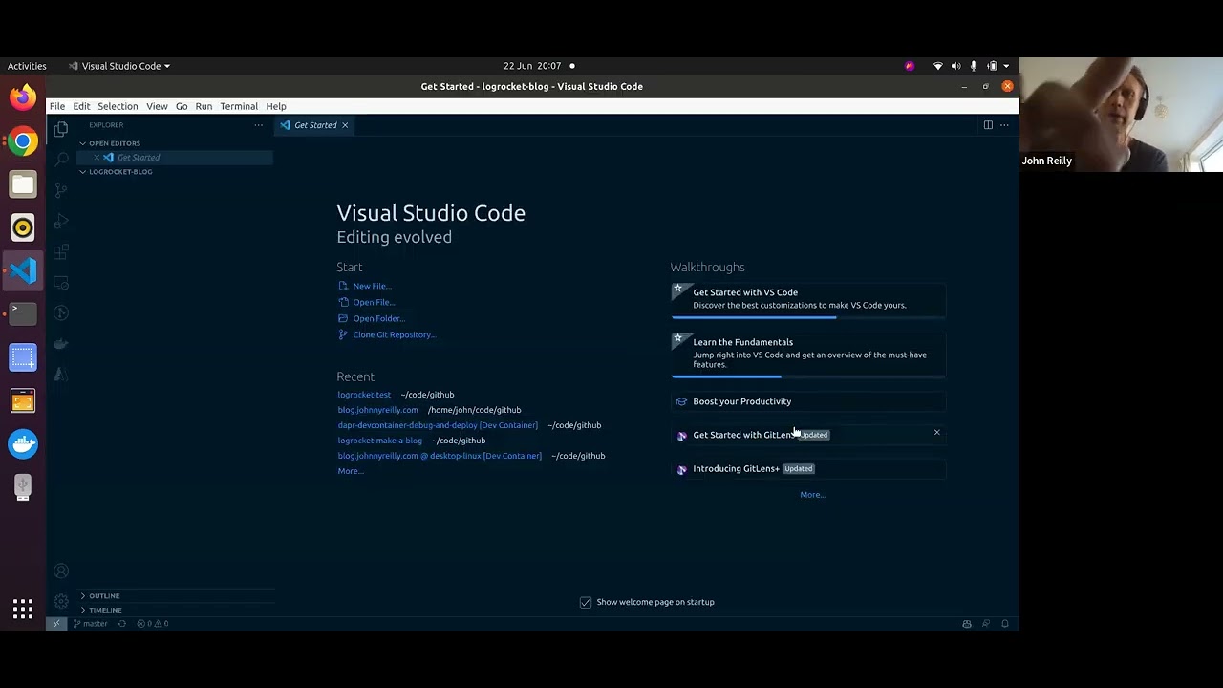Open the Go menu
The height and width of the screenshot is (688, 1223).
[x=182, y=106]
